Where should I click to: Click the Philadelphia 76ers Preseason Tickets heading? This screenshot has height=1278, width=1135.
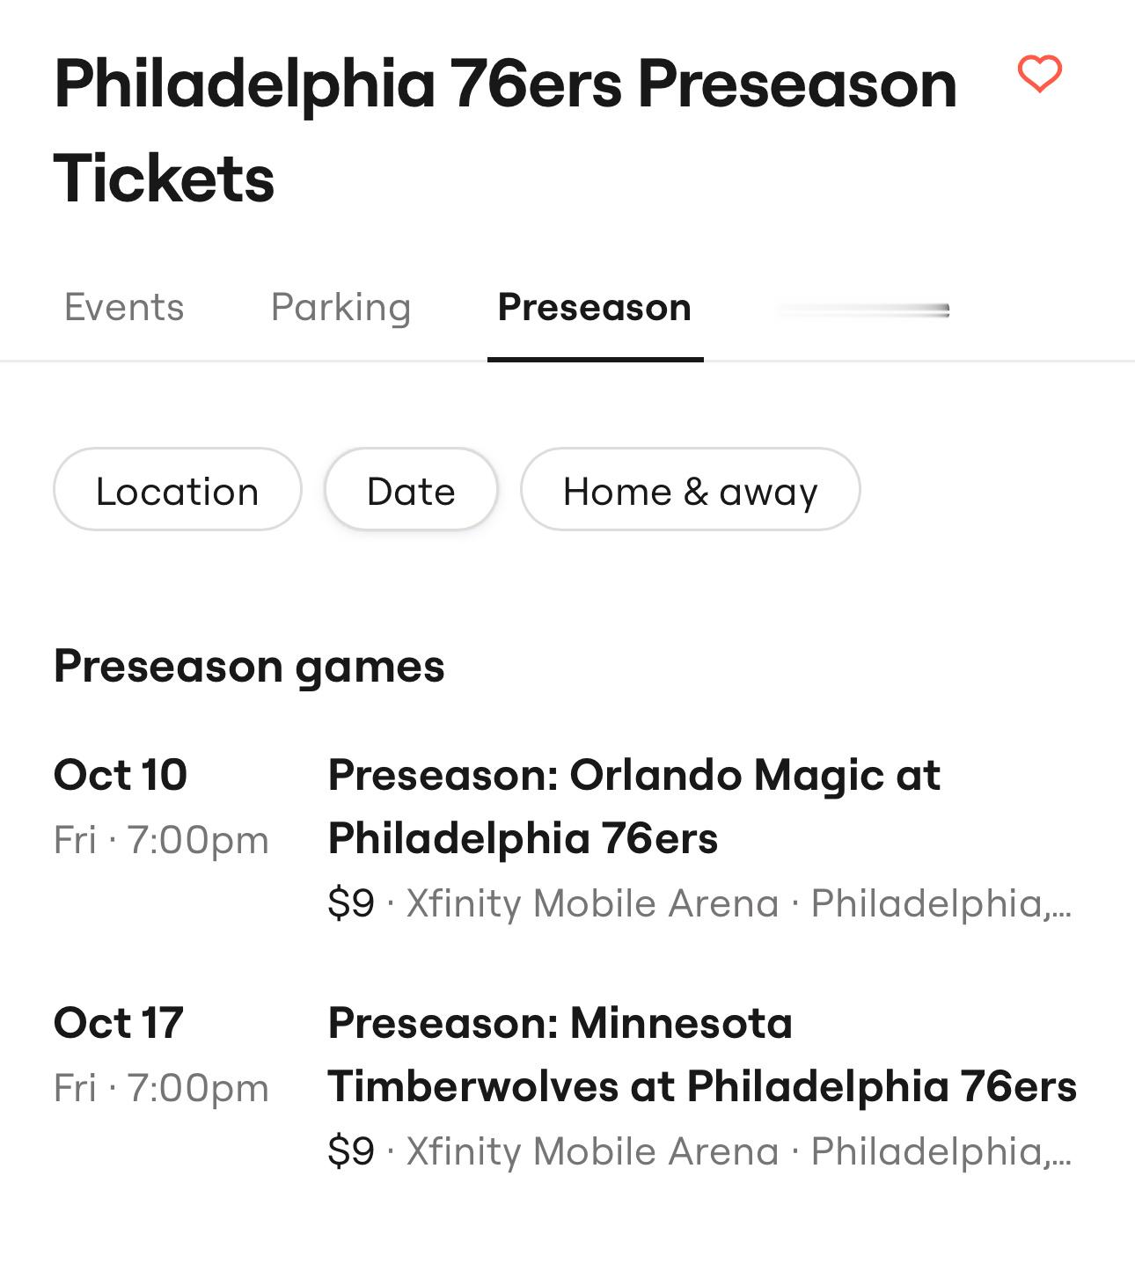505,131
